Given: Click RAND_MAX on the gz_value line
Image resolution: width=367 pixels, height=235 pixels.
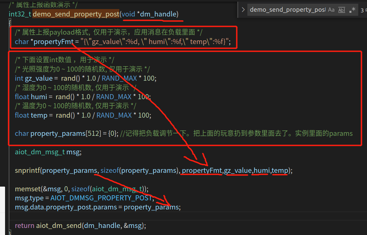Looking at the screenshot, I should [x=119, y=78].
